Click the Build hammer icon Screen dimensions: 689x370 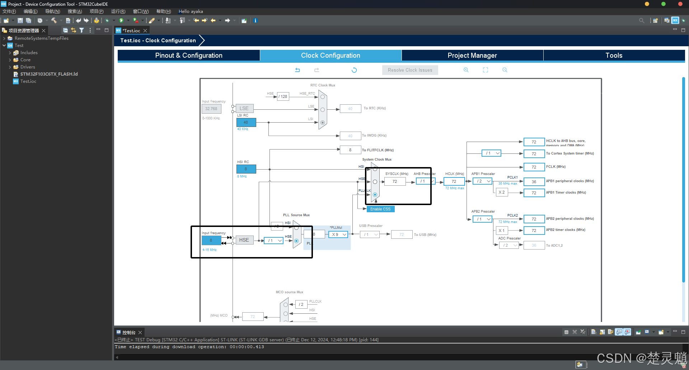(x=54, y=20)
